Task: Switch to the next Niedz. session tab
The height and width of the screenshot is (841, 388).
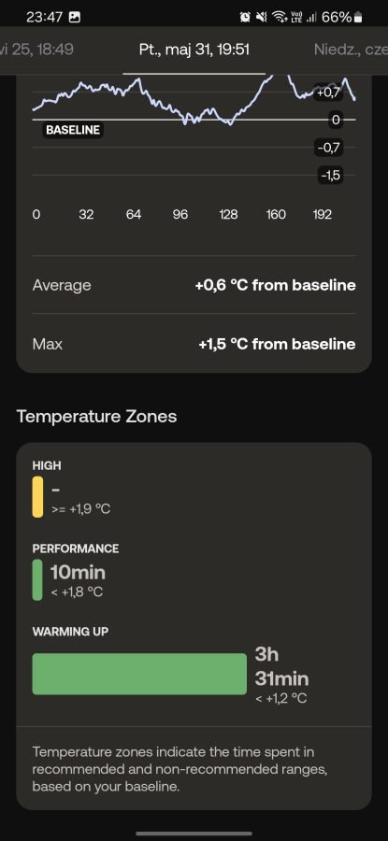Action: (x=351, y=50)
